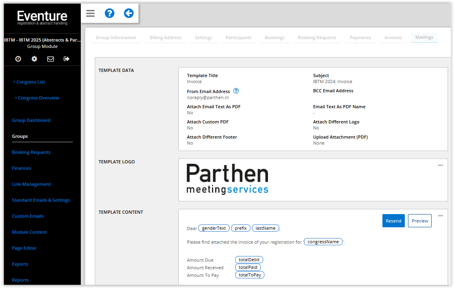
Task: Click the congressName placeholder tag
Action: (323, 242)
